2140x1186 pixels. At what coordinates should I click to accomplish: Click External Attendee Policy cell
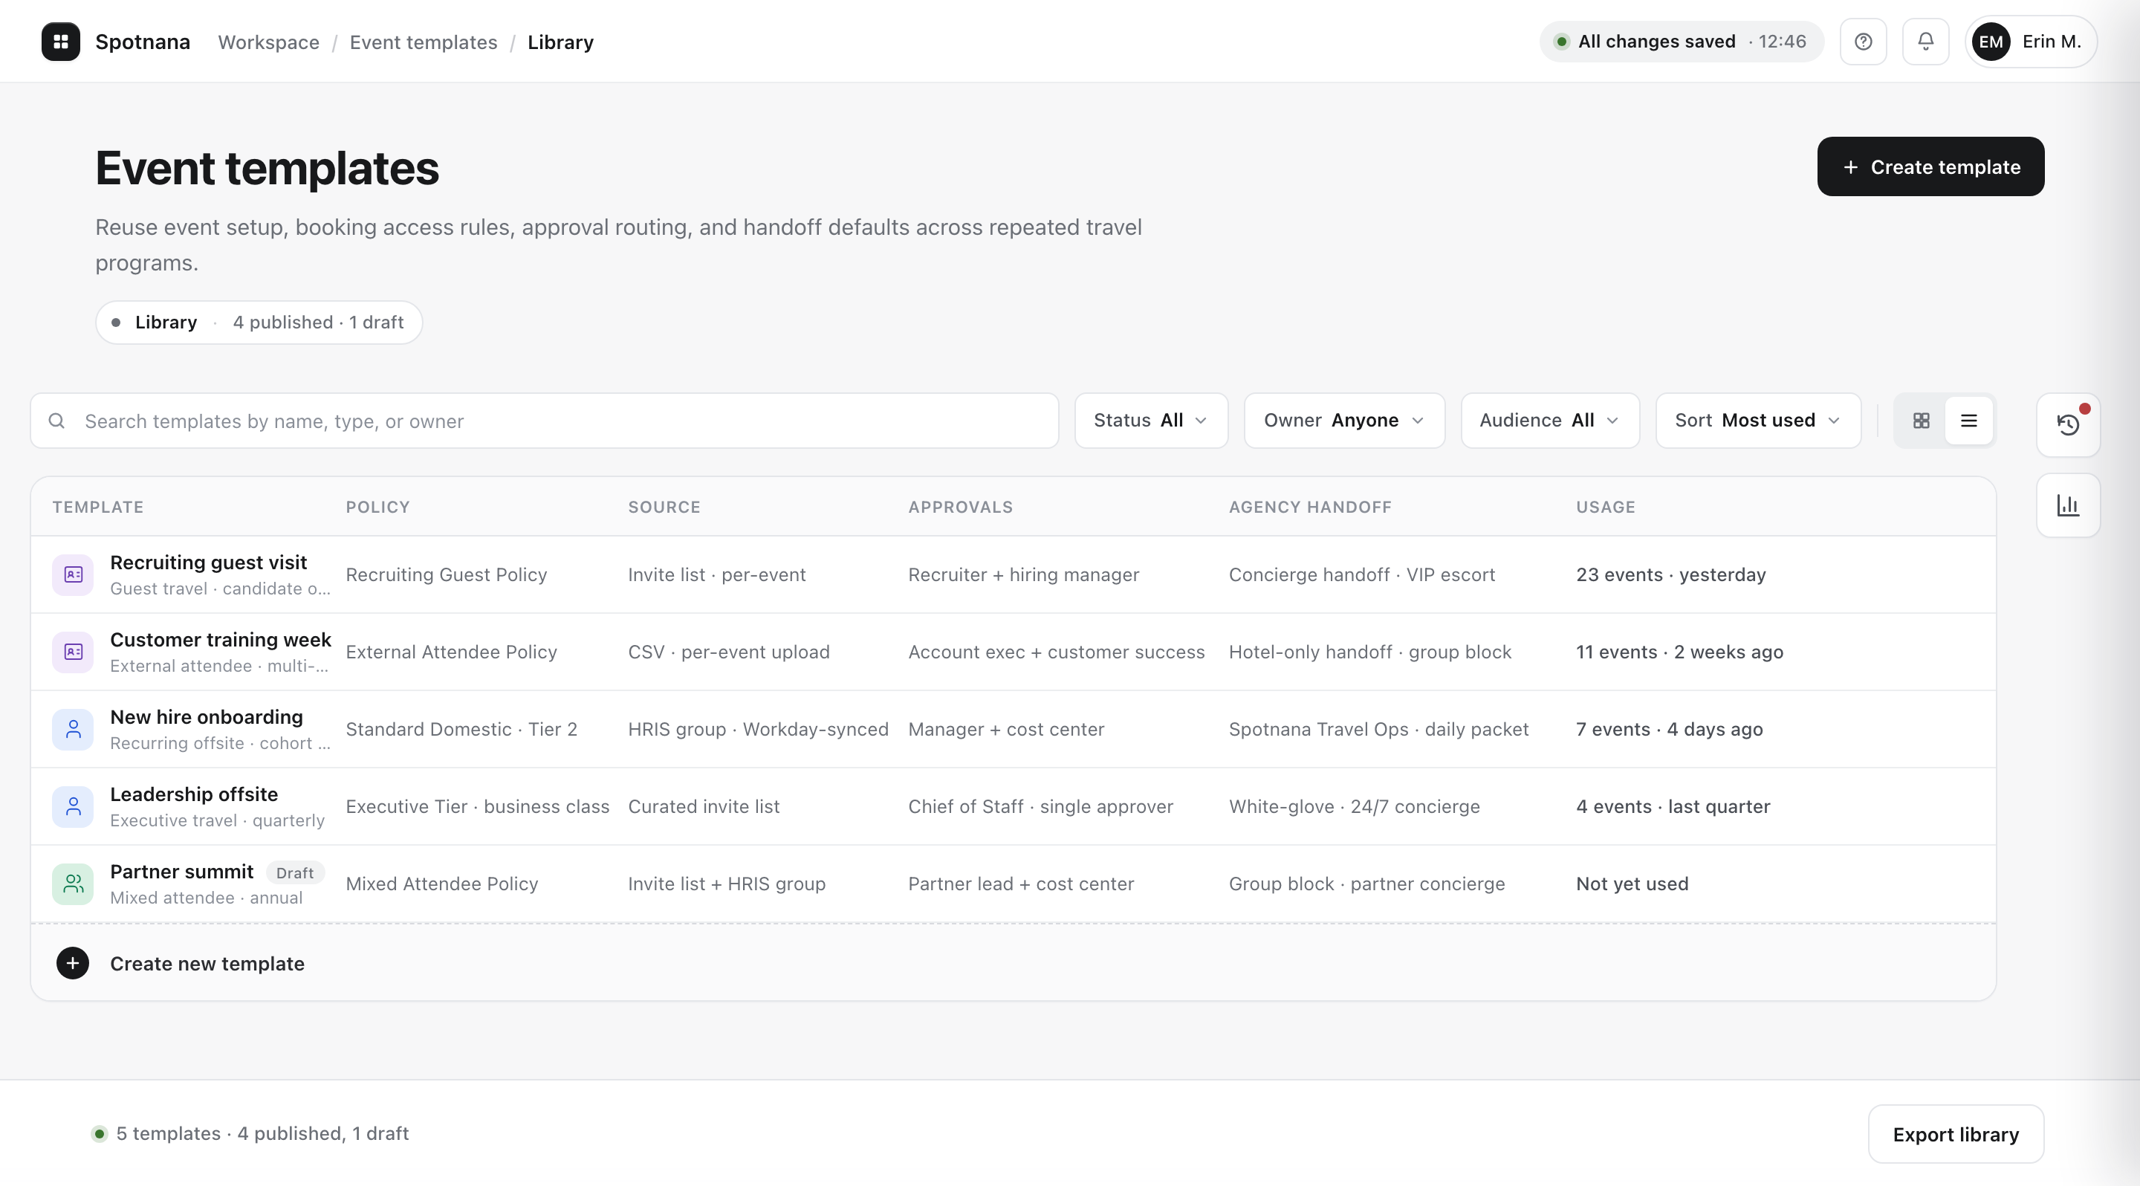(x=451, y=652)
